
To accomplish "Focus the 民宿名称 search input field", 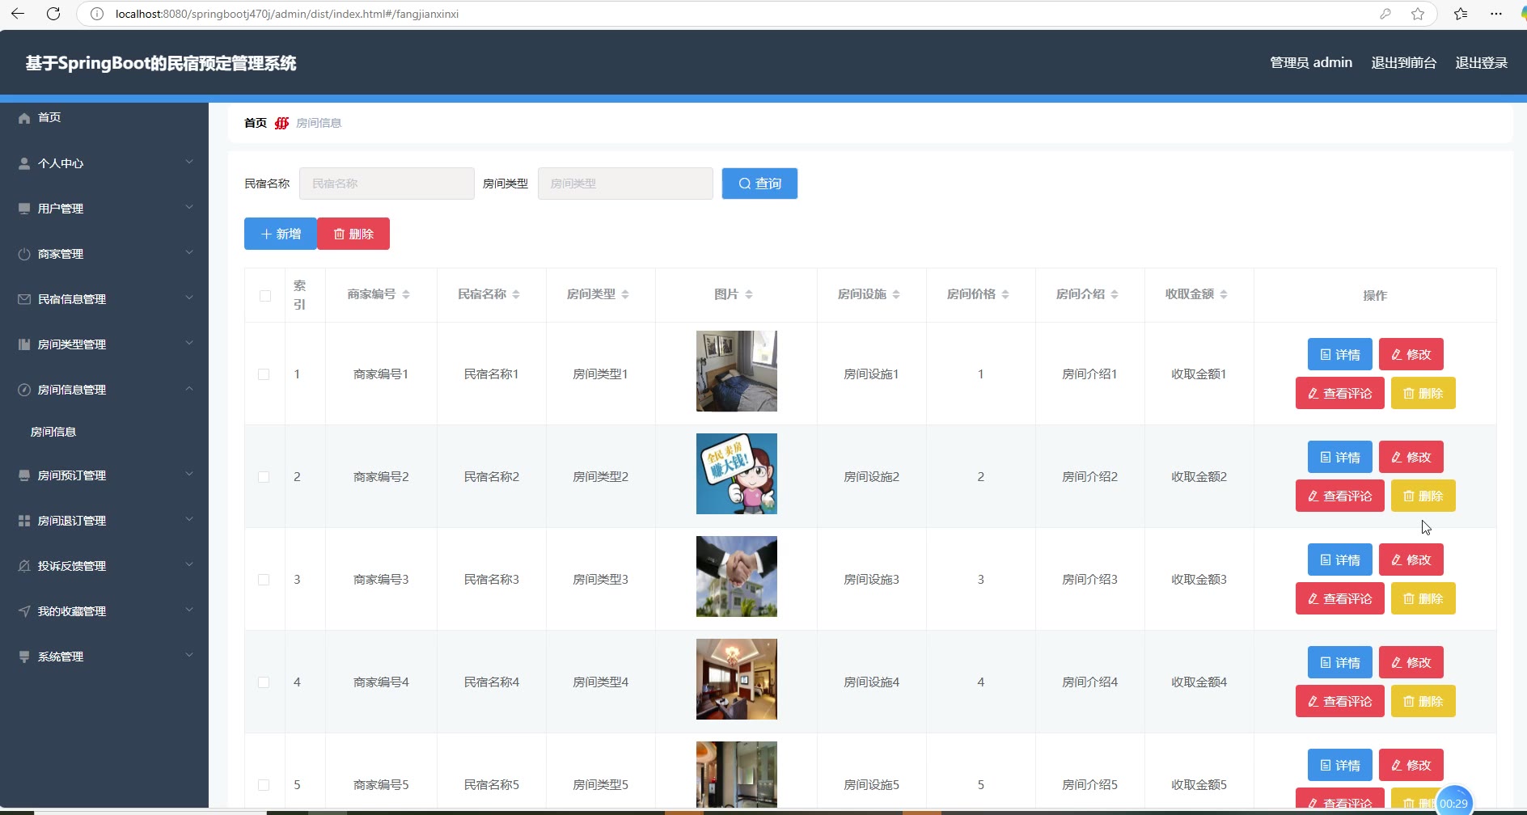I will (387, 184).
